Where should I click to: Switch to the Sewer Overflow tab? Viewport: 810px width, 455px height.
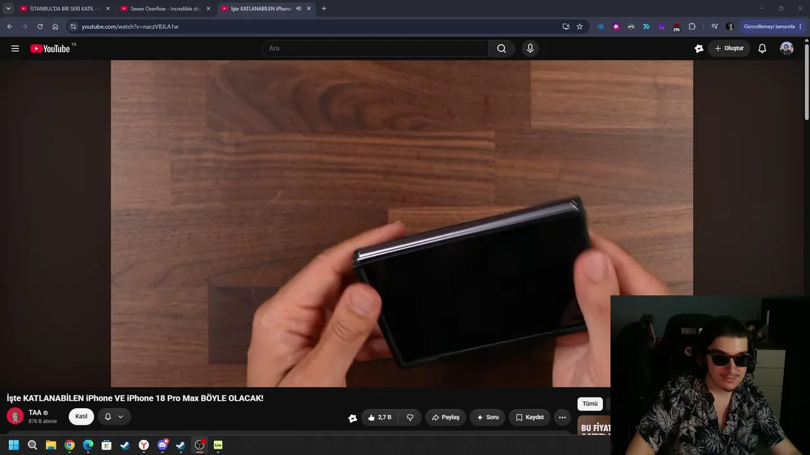(x=166, y=9)
